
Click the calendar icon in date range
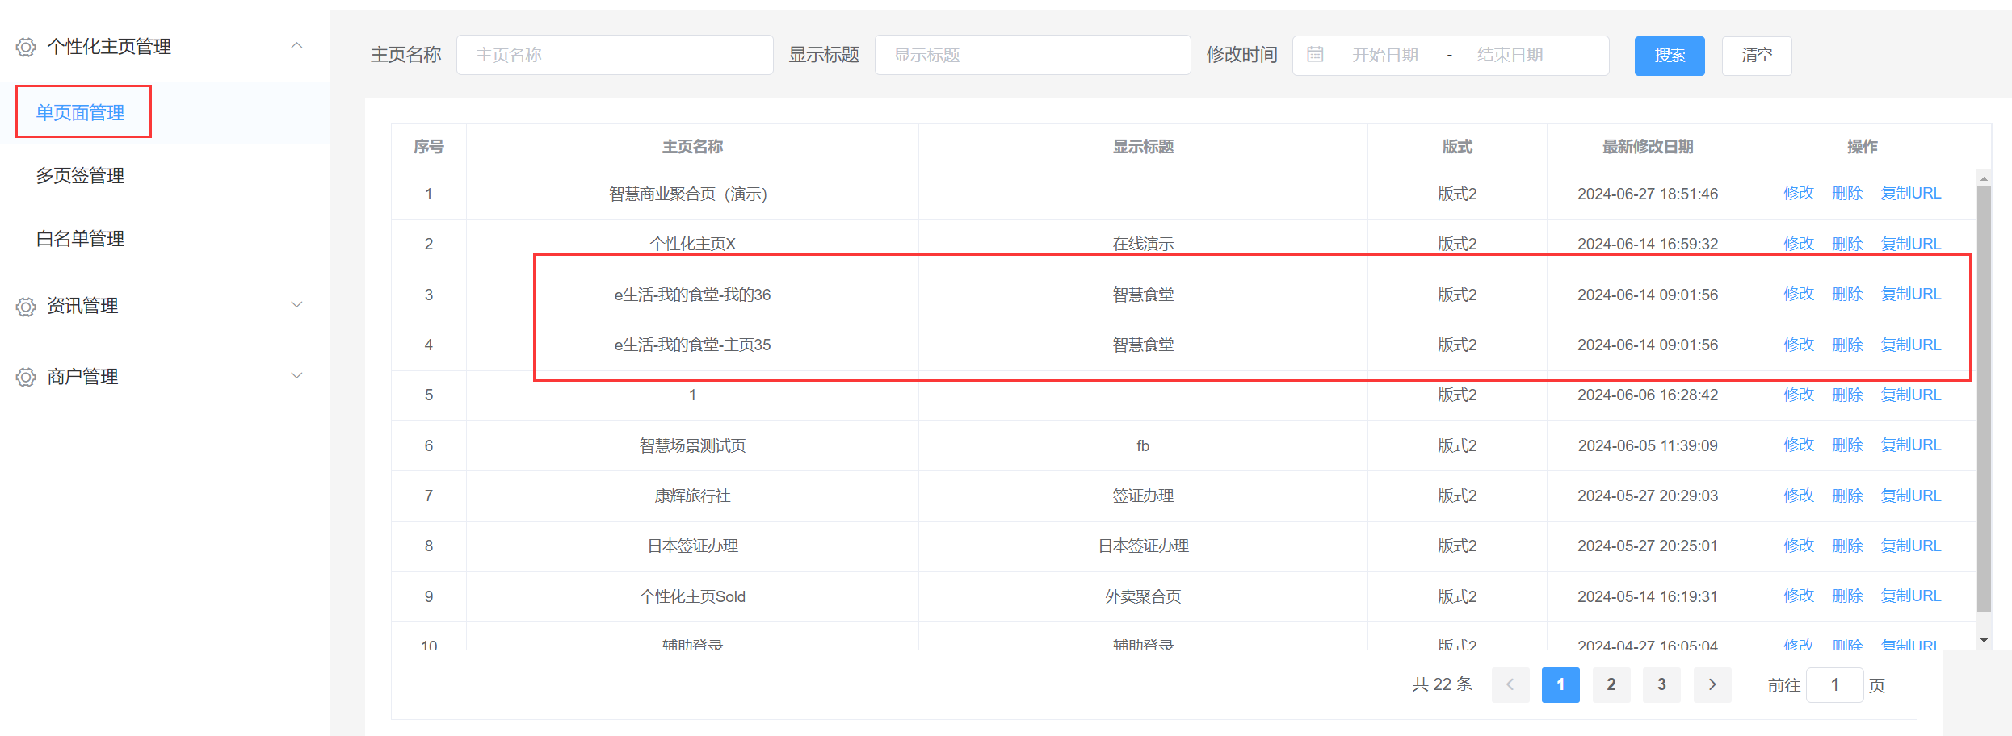(x=1315, y=55)
